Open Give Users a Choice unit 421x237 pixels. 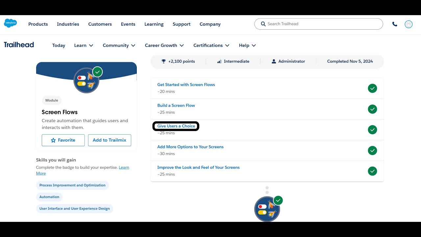176,126
